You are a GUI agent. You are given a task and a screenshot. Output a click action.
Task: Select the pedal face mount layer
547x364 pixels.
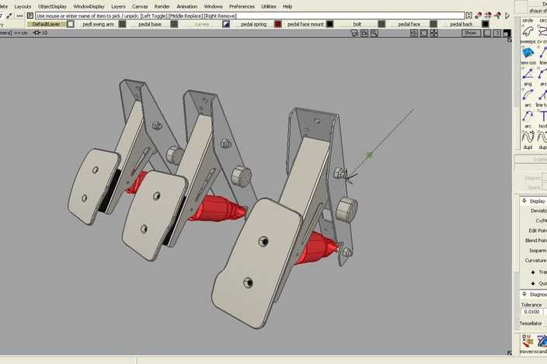pyautogui.click(x=305, y=24)
